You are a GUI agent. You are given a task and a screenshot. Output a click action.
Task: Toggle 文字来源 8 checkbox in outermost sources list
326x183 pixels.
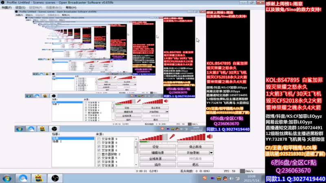[x=99, y=143]
